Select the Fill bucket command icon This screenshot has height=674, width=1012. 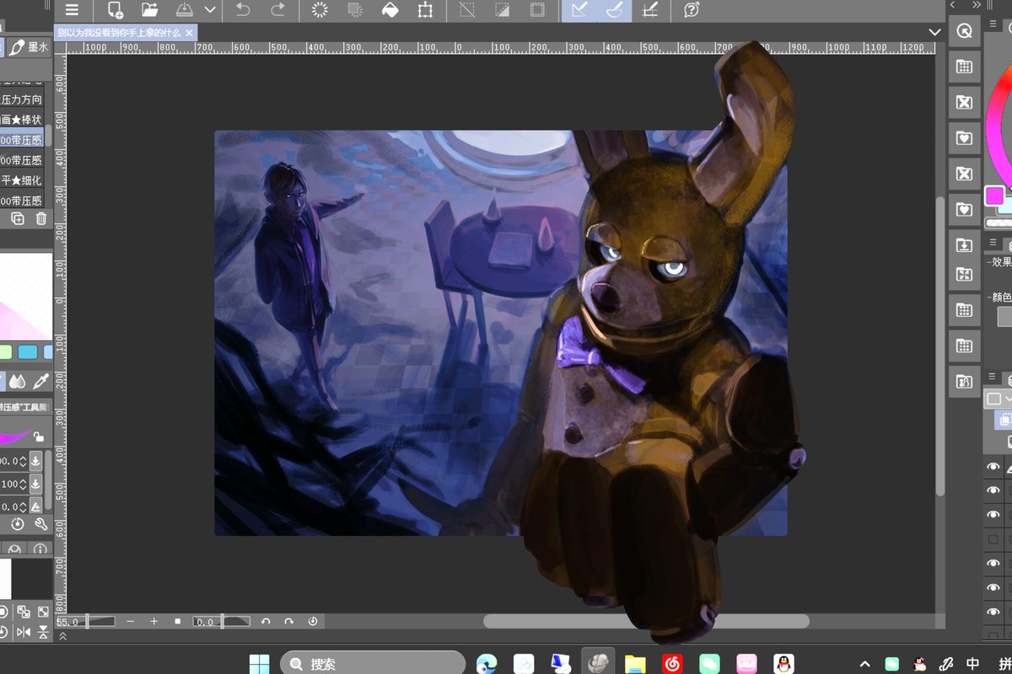390,10
